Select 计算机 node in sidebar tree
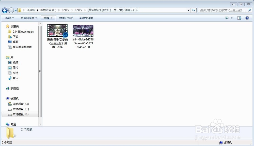Image resolution: width=254 pixels, height=146 pixels. [x=12, y=99]
